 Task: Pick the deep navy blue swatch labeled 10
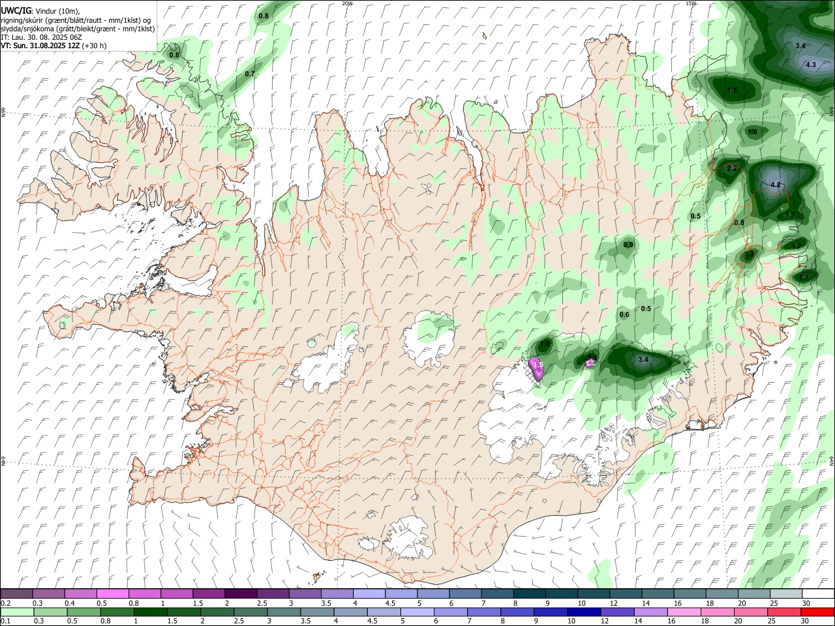(583, 612)
